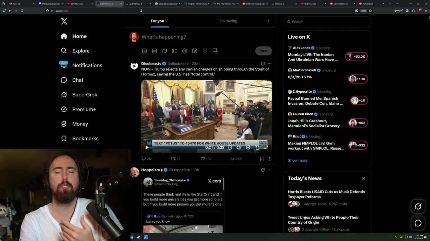
Task: Open the emoji picker in composer
Action: click(184, 51)
